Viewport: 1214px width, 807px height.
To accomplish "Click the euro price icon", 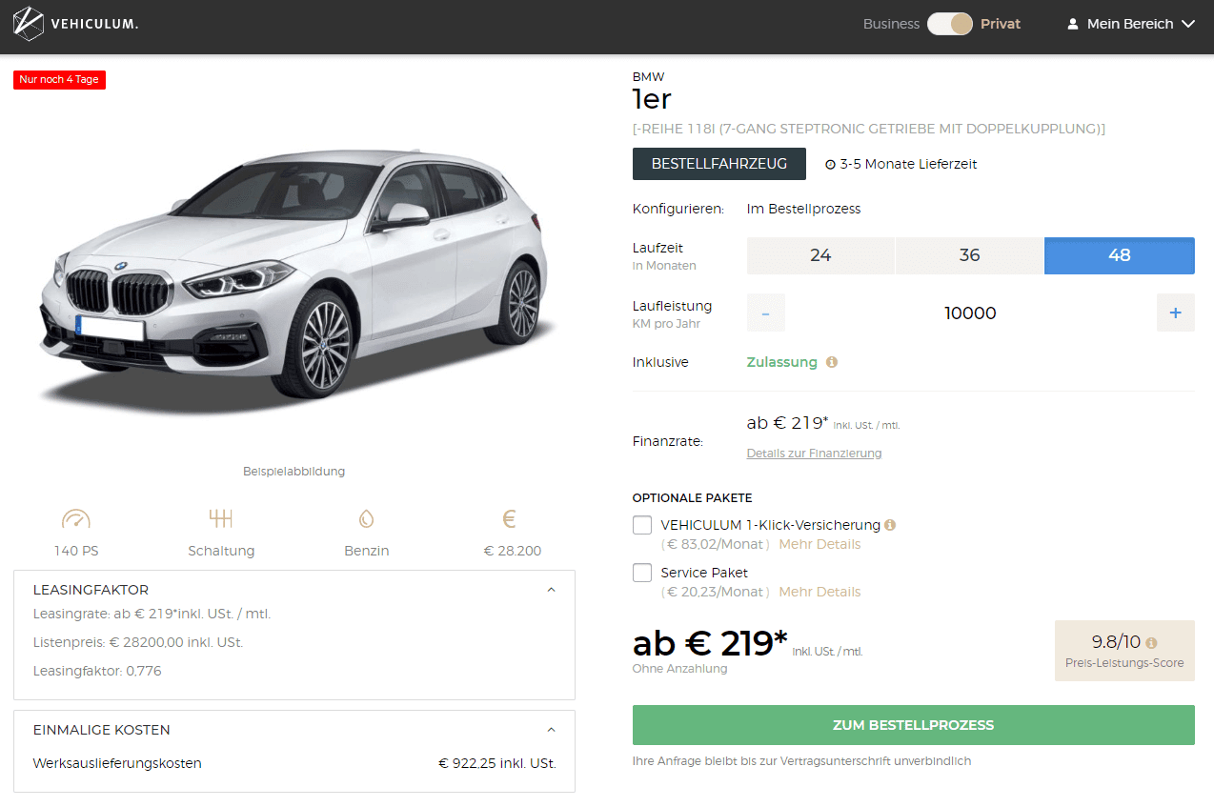I will (x=509, y=519).
